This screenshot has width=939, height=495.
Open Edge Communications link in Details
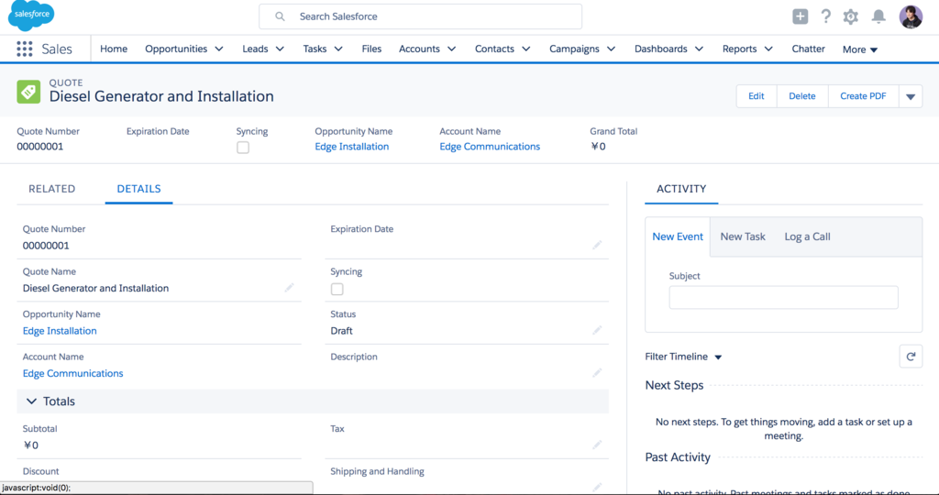(x=72, y=373)
